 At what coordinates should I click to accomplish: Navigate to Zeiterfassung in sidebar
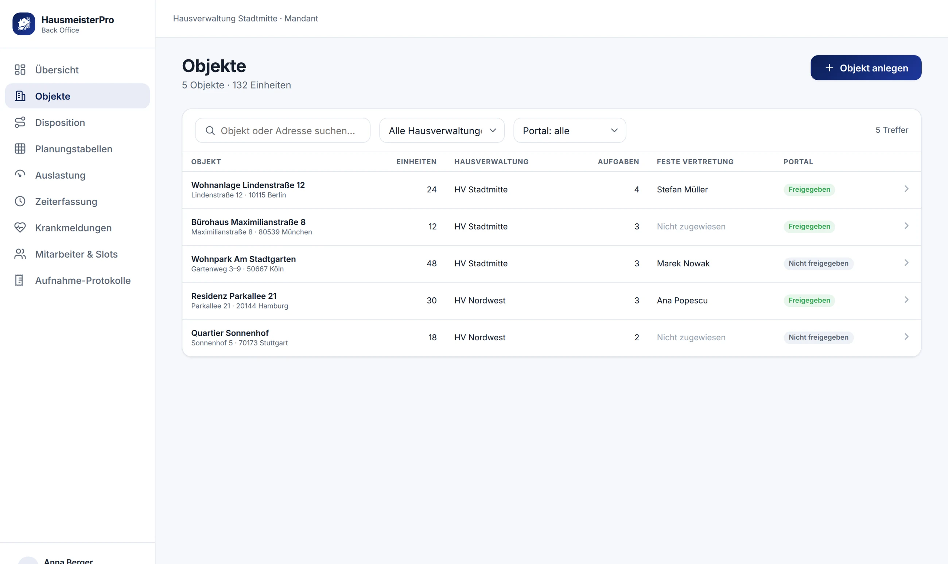coord(77,201)
